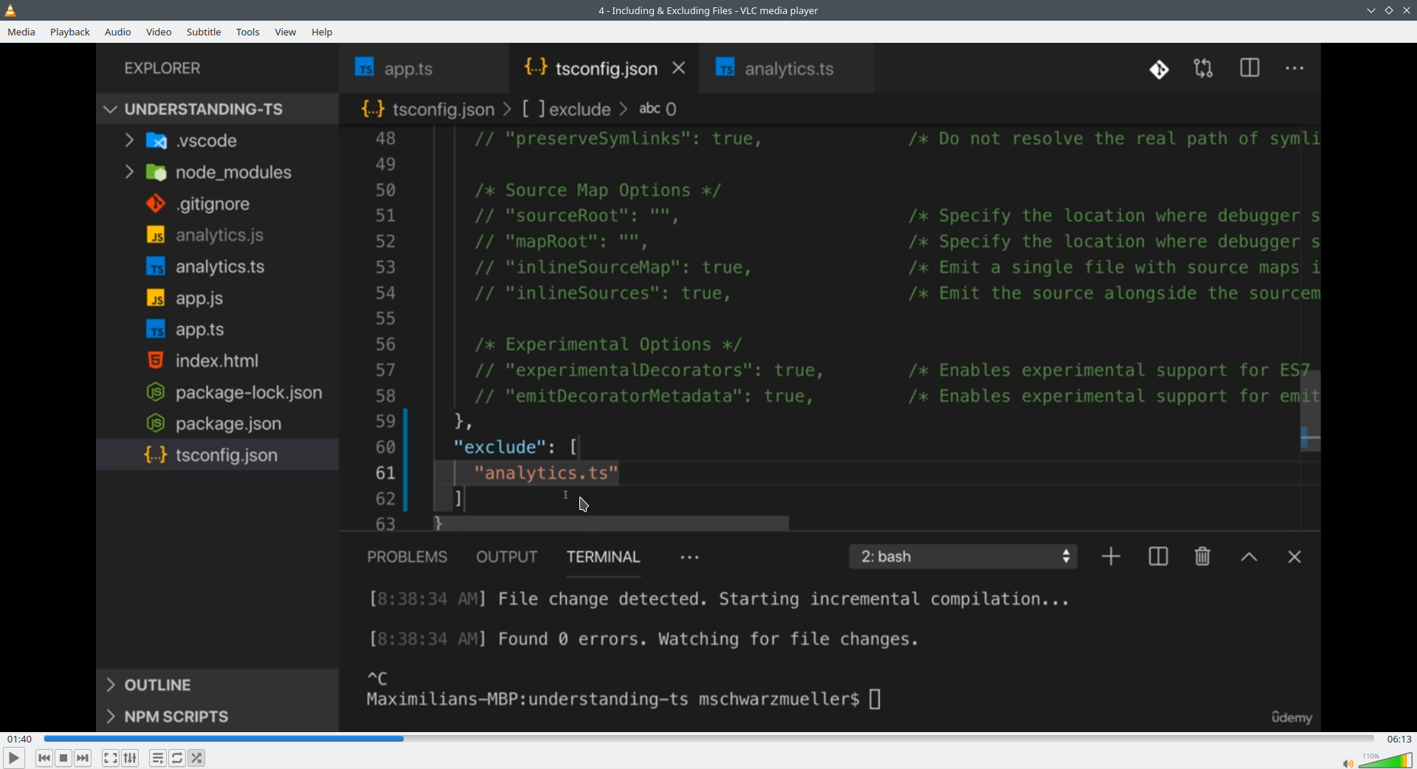Toggle loop repeat mode
The width and height of the screenshot is (1417, 769).
178,758
